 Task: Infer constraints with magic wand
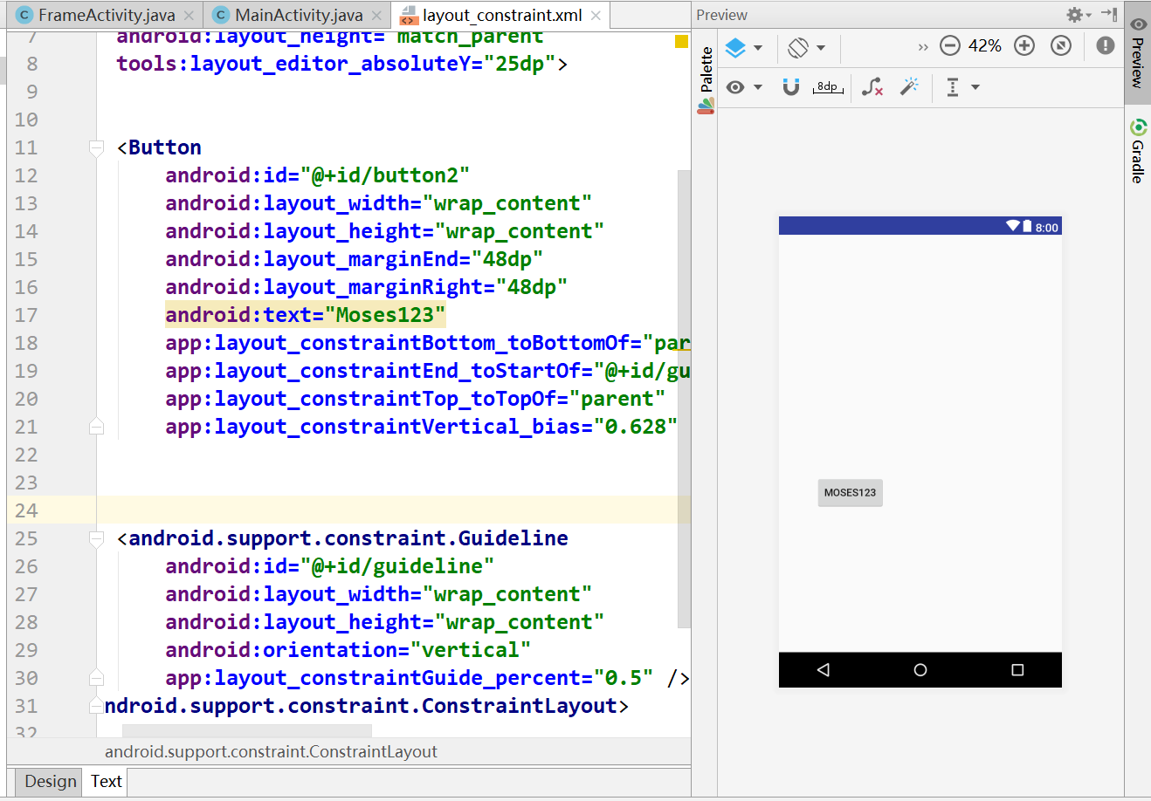tap(910, 86)
